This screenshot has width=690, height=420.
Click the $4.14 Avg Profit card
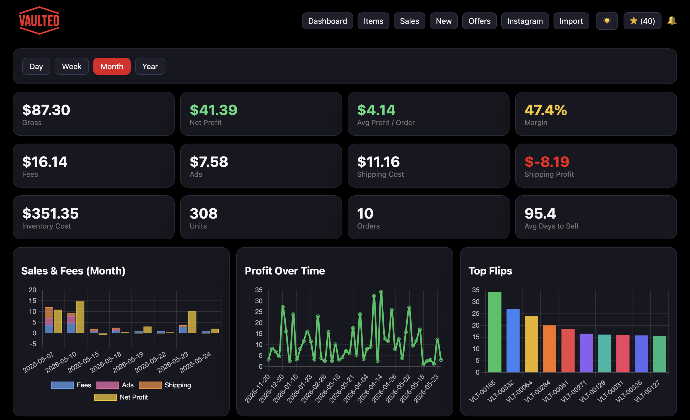point(428,114)
